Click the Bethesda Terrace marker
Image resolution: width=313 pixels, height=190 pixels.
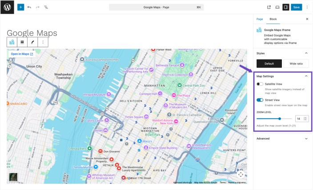182,65
